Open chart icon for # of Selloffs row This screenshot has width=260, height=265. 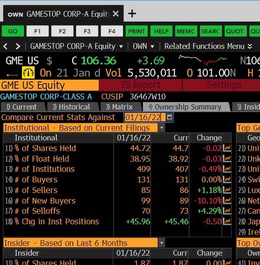[227, 211]
